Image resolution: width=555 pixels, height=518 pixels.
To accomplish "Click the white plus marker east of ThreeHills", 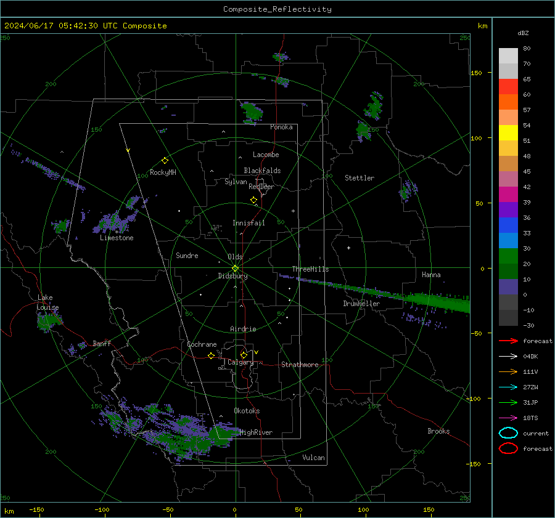I will (x=348, y=248).
